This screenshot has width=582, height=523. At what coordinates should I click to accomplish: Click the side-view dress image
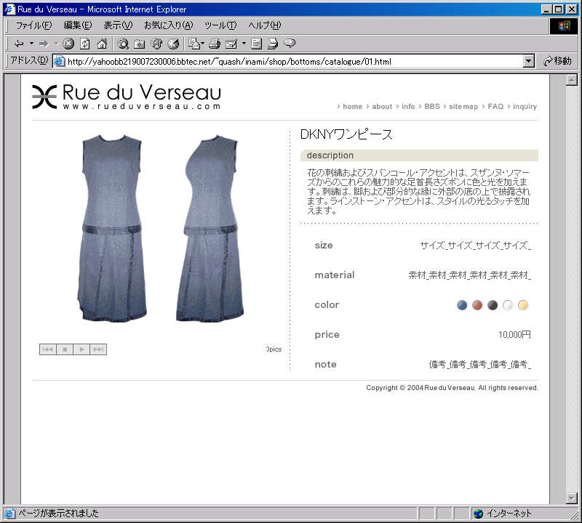point(210,228)
